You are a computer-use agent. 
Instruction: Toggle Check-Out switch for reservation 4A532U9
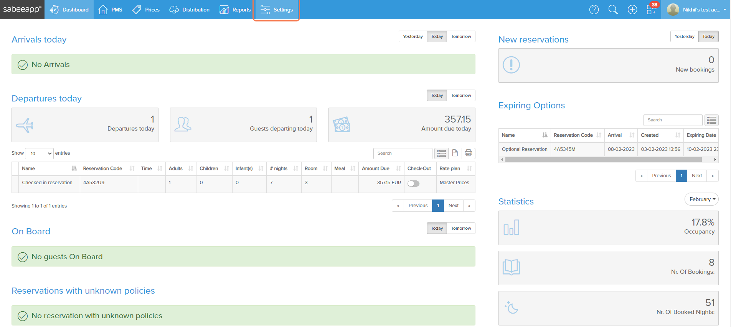413,183
